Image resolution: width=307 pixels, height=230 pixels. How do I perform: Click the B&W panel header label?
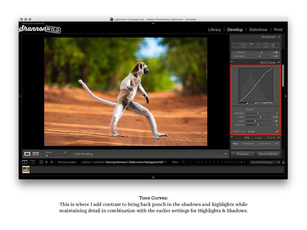click(x=271, y=138)
